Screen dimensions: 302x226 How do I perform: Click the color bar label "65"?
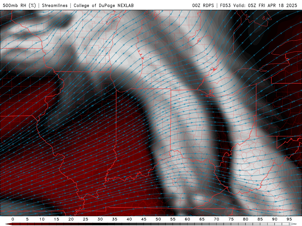(202, 219)
